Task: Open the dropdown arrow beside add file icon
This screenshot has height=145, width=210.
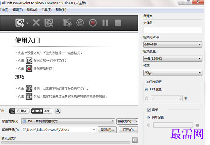Action: pos(27,23)
